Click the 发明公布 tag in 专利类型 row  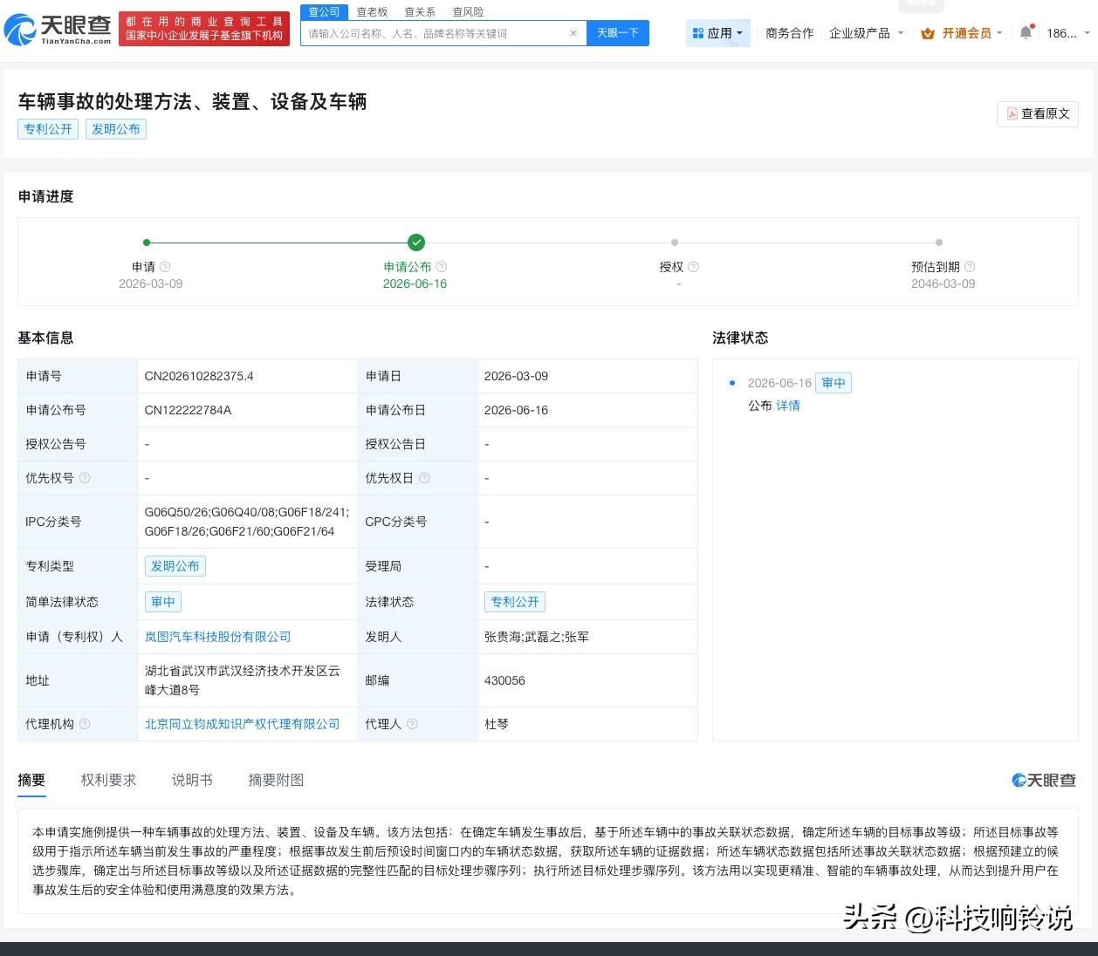[175, 566]
